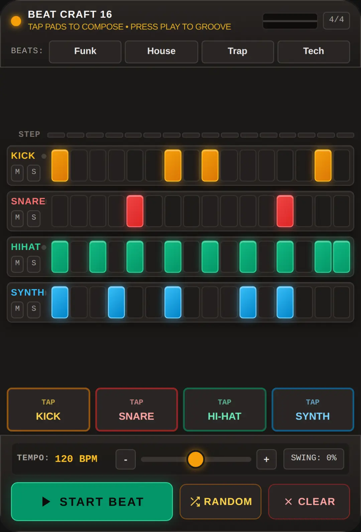Turn off SYNTH step 11 pad

click(248, 302)
